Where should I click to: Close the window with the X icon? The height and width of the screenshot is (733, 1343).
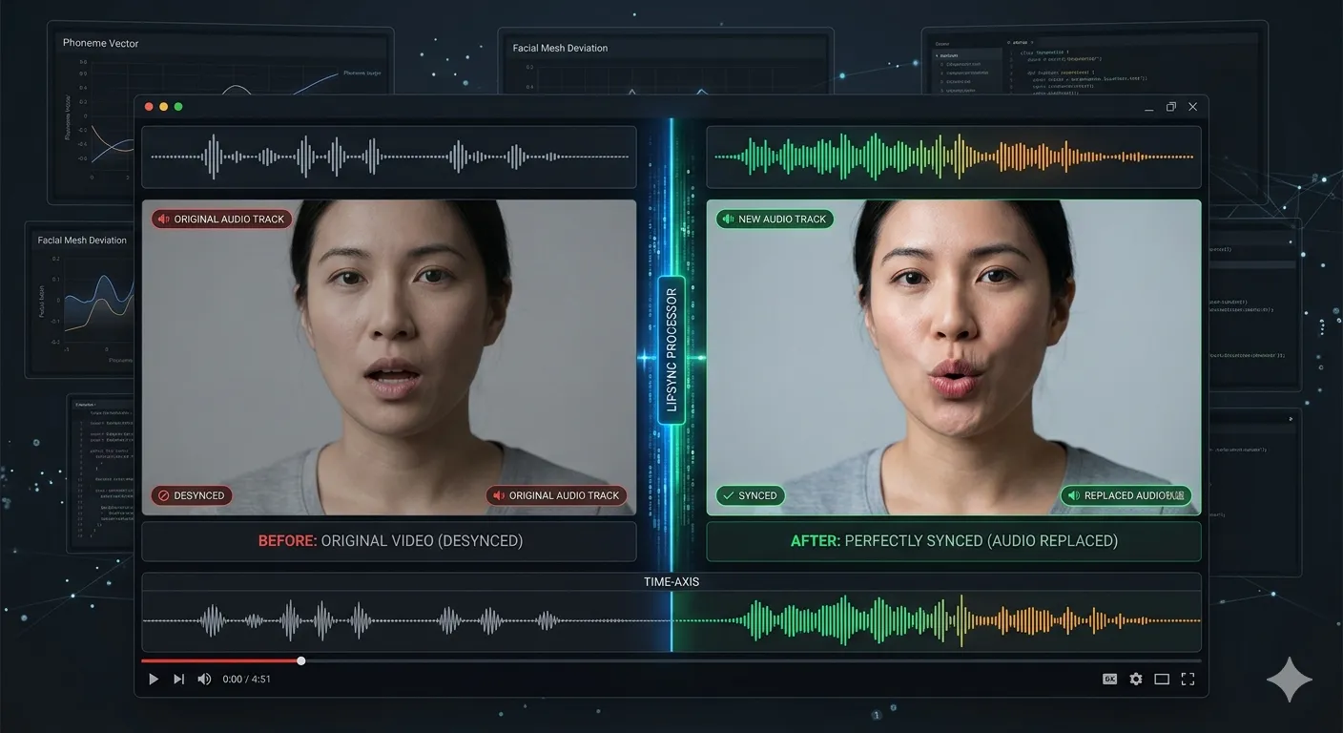click(x=1192, y=107)
